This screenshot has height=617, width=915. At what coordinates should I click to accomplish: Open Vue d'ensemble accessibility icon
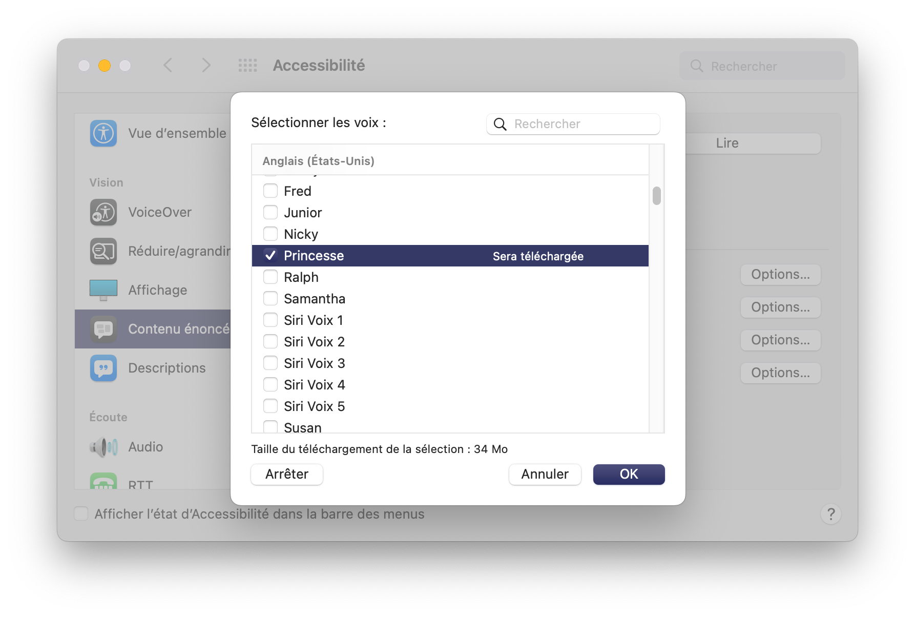tap(103, 133)
